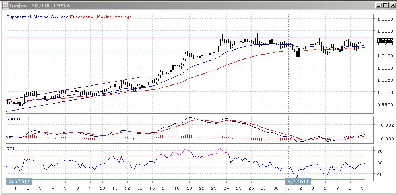Maximize the USD/CHF chart window
The height and width of the screenshot is (195, 397).
tap(385, 5)
